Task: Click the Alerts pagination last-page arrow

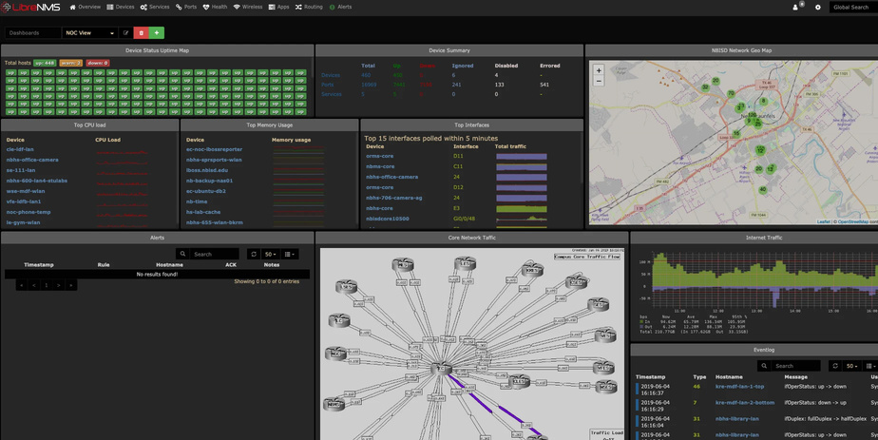Action: [x=71, y=285]
